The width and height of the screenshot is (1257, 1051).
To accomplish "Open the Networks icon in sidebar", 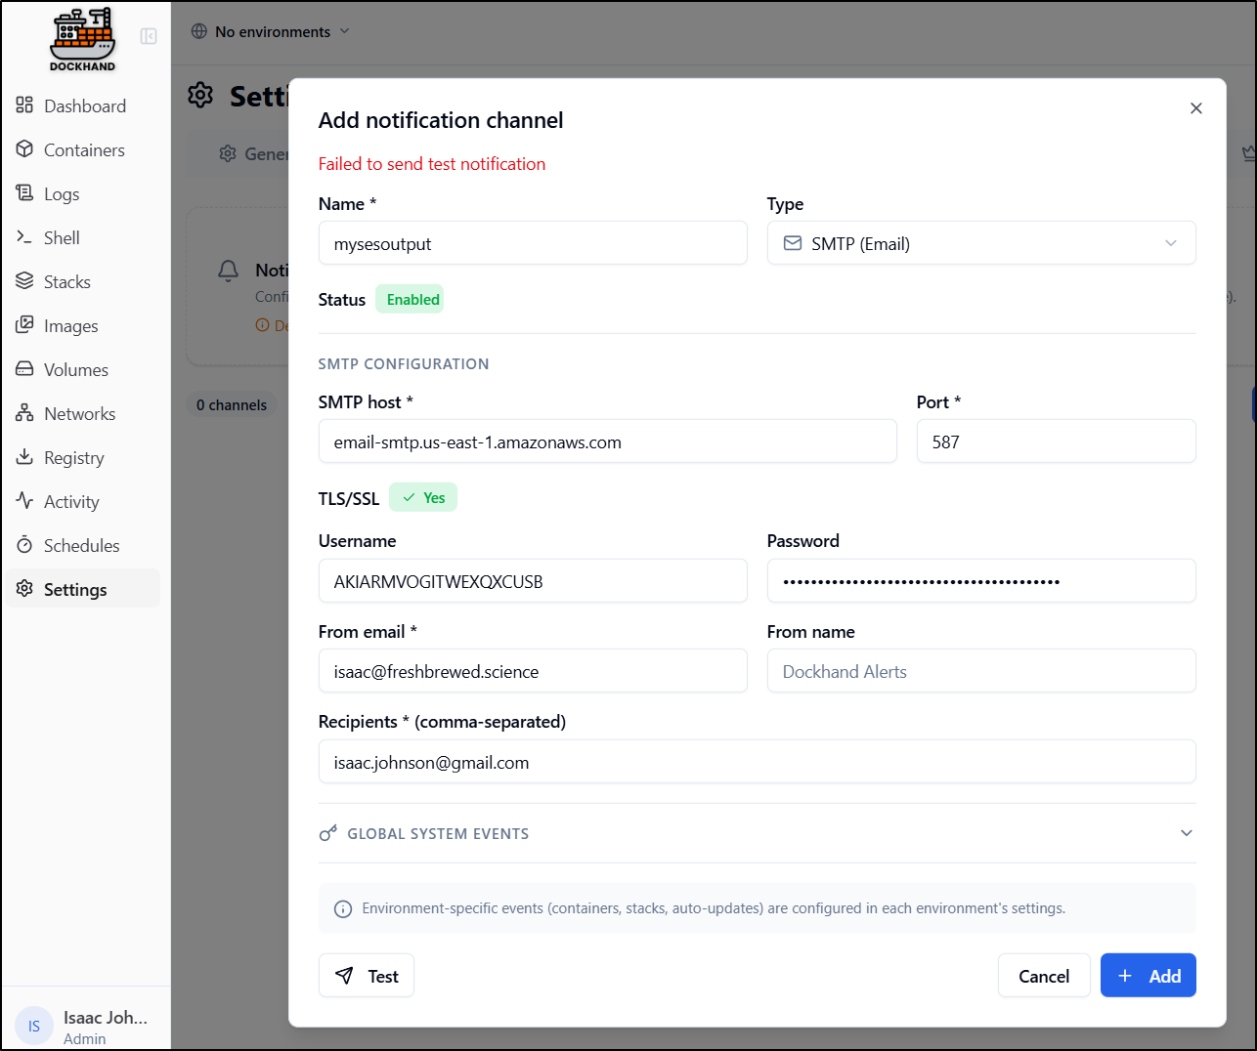I will pyautogui.click(x=24, y=413).
